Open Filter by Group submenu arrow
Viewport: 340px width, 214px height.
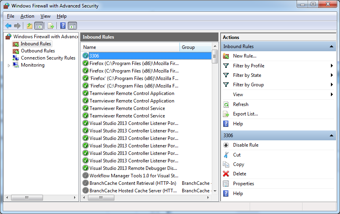pyautogui.click(x=332, y=85)
